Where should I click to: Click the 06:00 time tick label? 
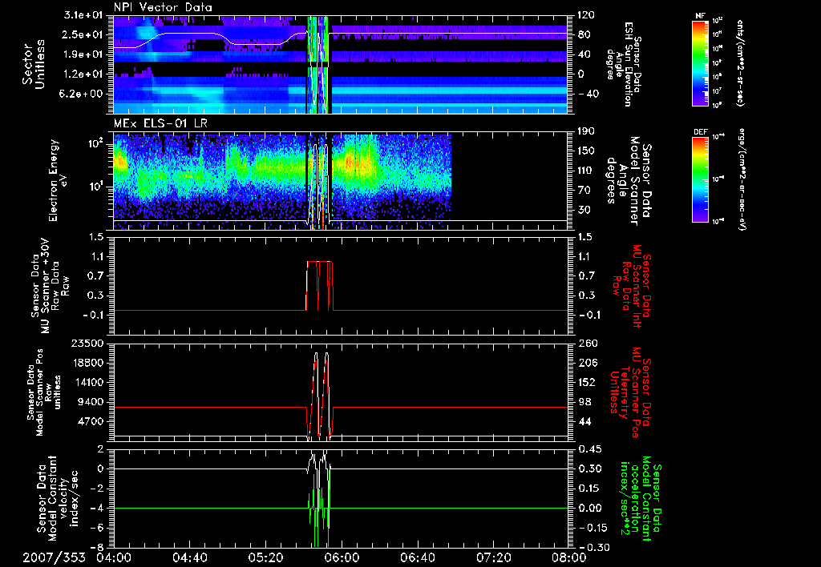point(342,557)
